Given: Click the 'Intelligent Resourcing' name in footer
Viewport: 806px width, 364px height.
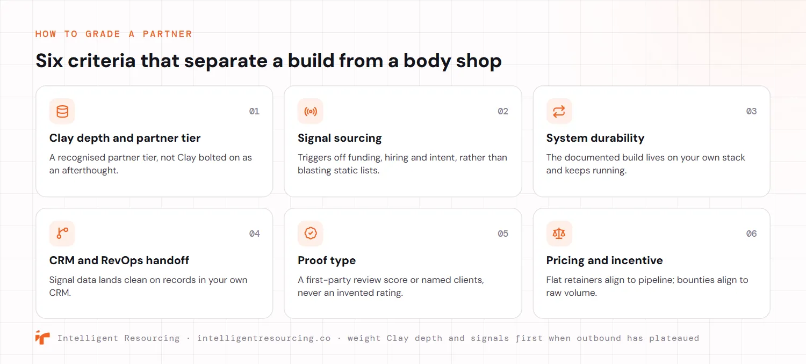Looking at the screenshot, I should 119,338.
